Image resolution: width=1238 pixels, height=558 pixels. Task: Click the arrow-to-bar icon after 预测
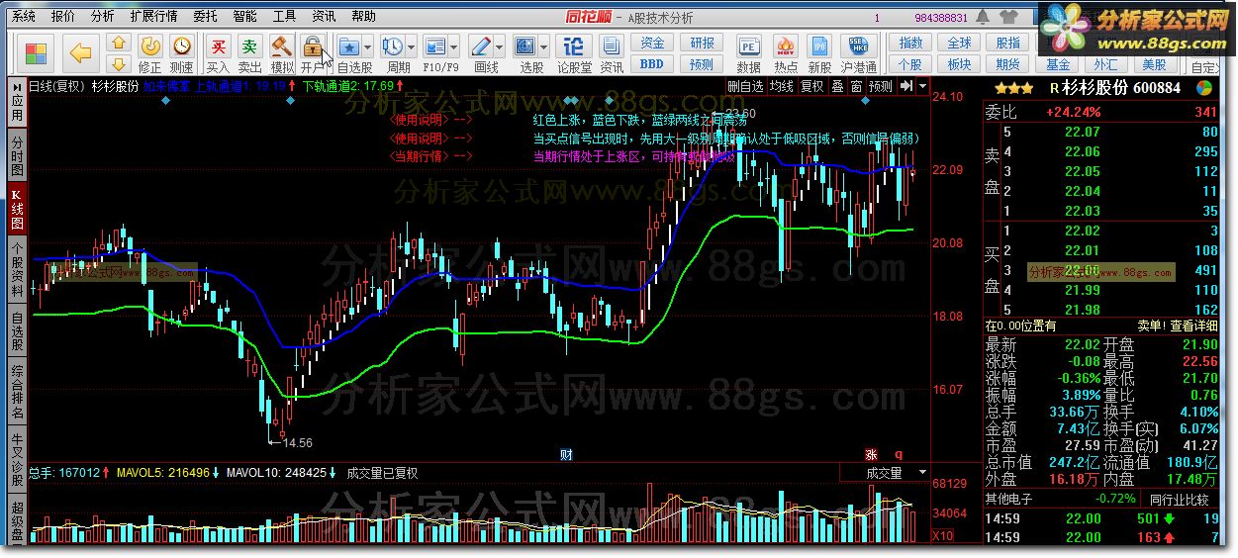(x=905, y=86)
